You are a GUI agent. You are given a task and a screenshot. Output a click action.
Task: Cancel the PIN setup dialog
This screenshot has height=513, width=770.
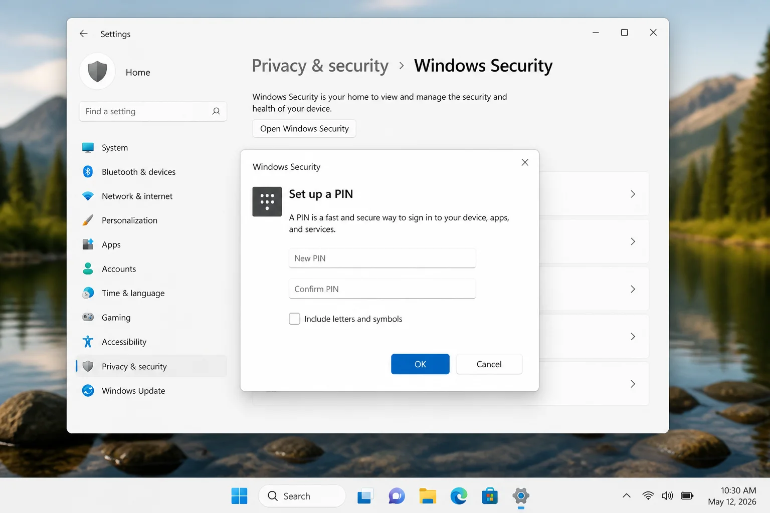(x=489, y=364)
